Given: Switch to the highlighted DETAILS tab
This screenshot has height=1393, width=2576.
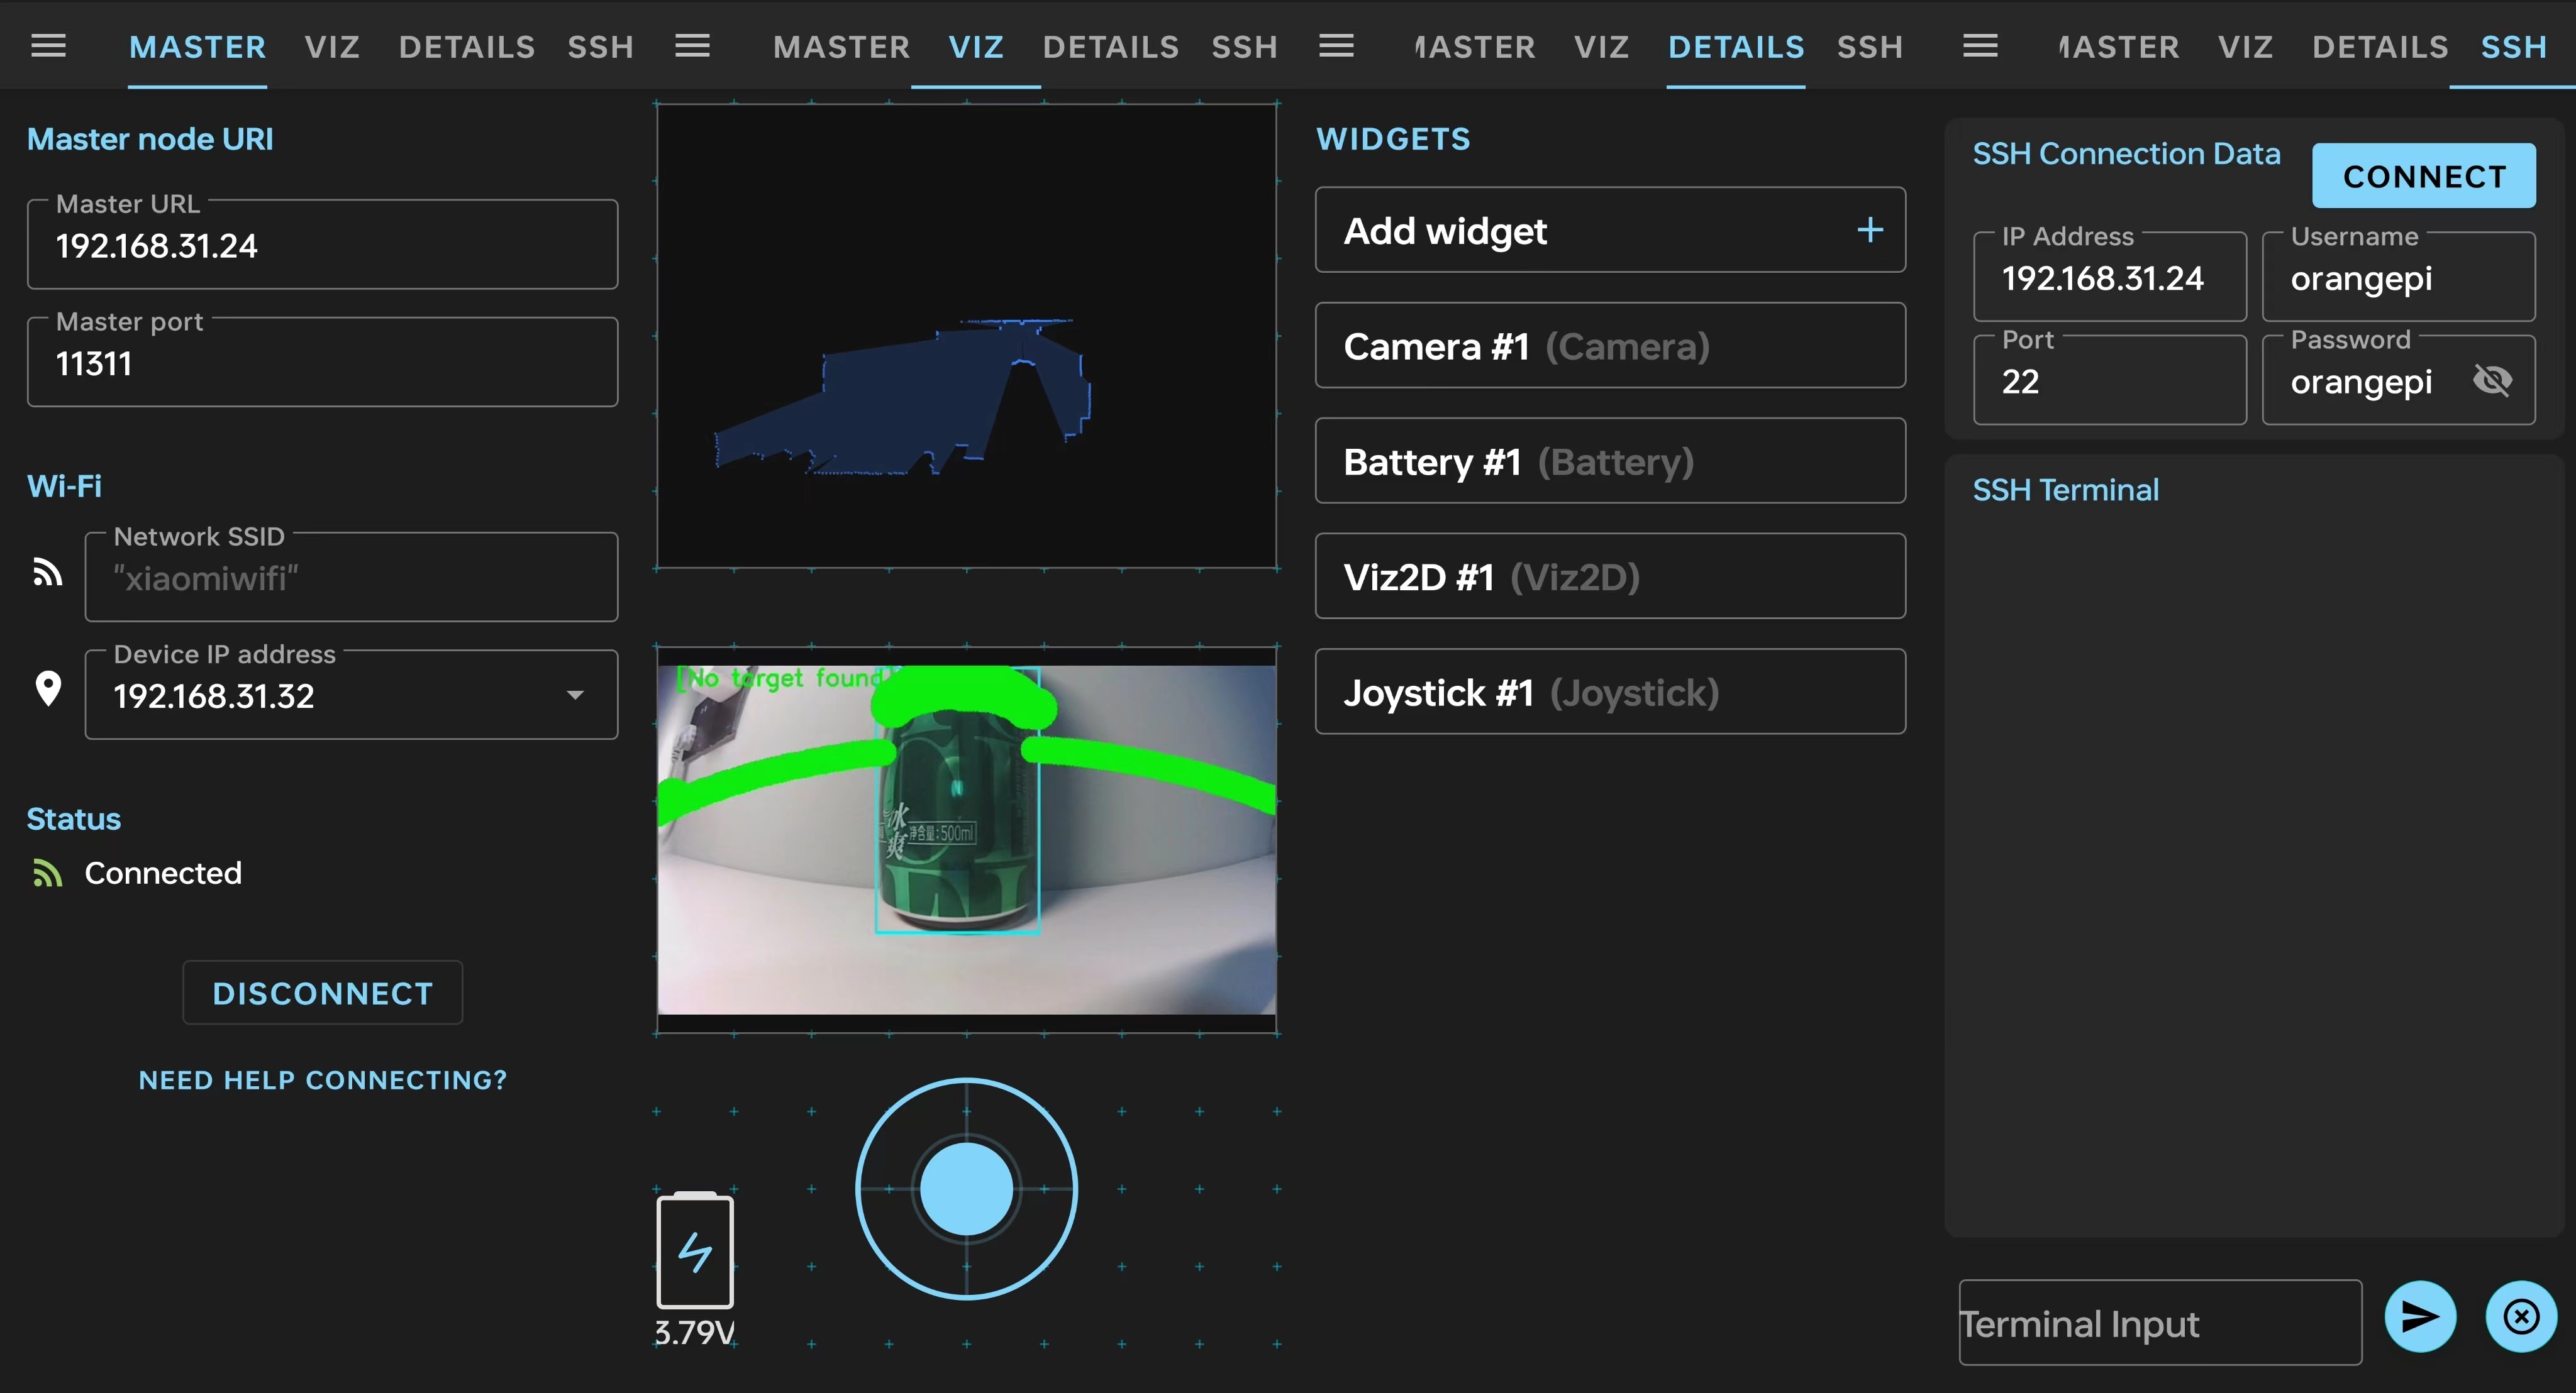Looking at the screenshot, I should pos(1736,47).
